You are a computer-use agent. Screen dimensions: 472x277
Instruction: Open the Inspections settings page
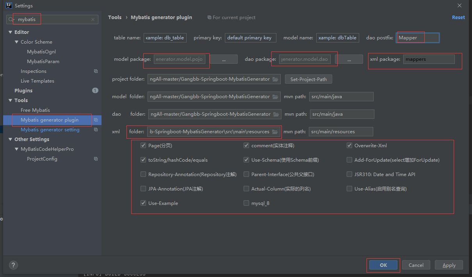pyautogui.click(x=34, y=71)
